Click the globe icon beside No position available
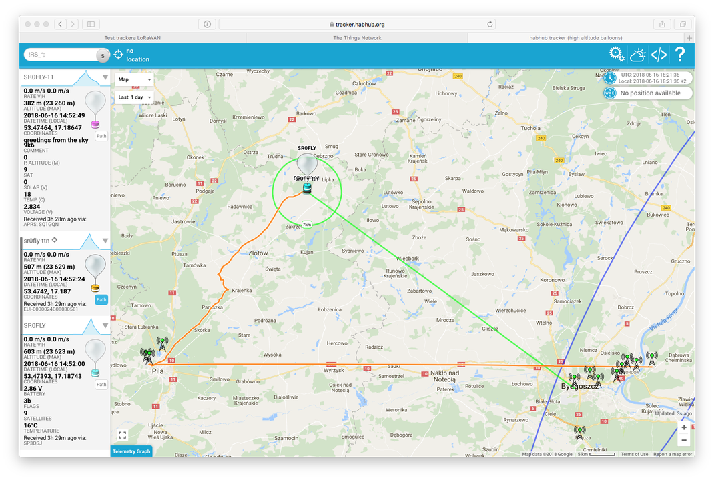 tap(610, 93)
